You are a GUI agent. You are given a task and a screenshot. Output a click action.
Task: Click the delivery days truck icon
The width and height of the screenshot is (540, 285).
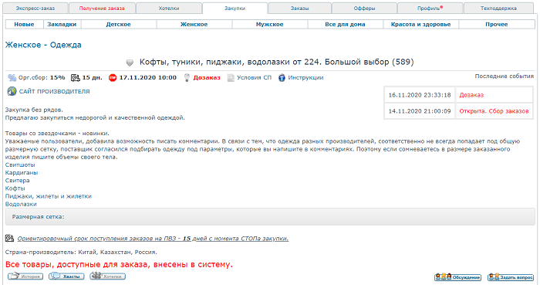75,77
